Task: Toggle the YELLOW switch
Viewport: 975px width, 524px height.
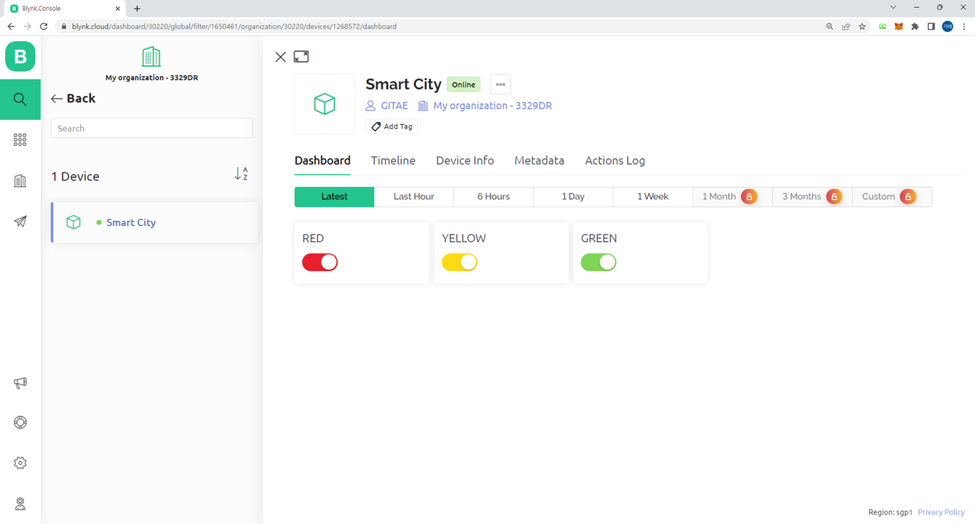Action: coord(459,263)
